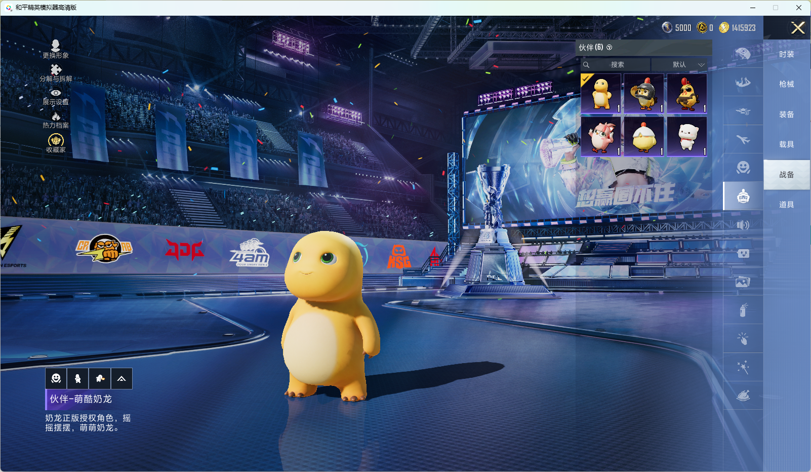The width and height of the screenshot is (811, 472).
Task: Open 展示设置 eye icon for display settings
Action: [x=56, y=97]
